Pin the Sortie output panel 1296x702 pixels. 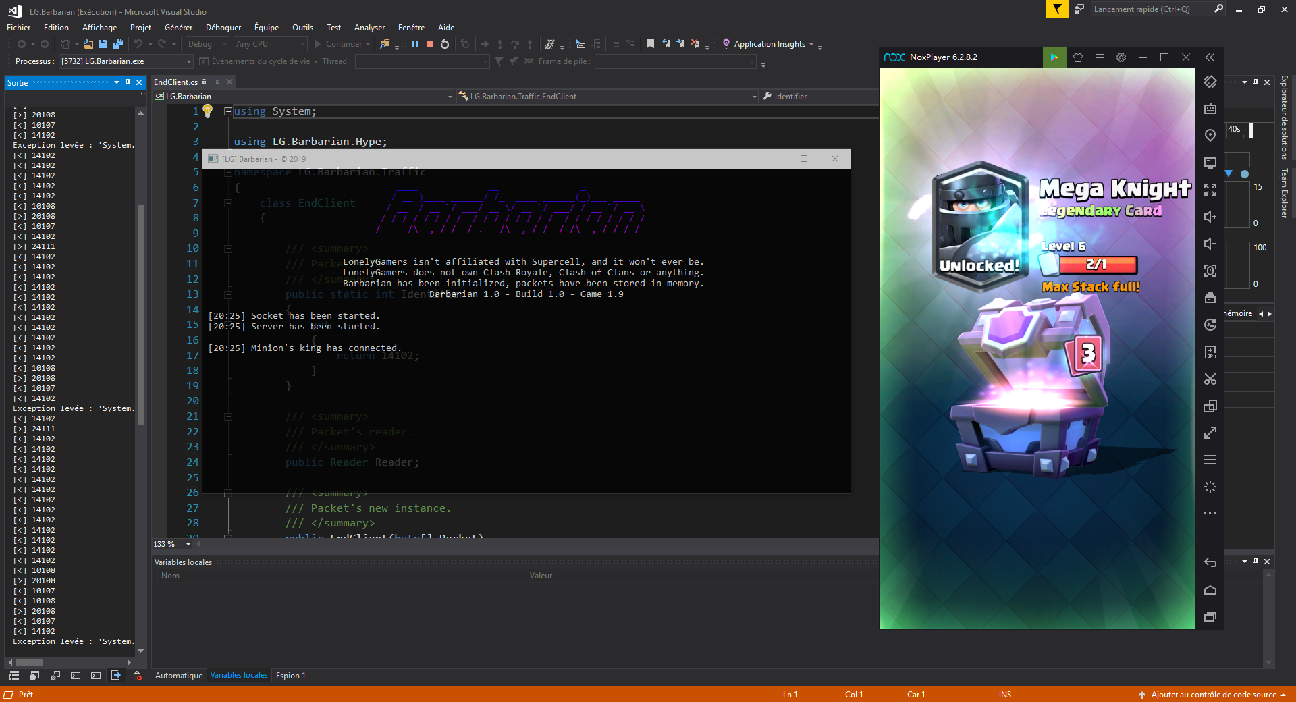coord(128,82)
